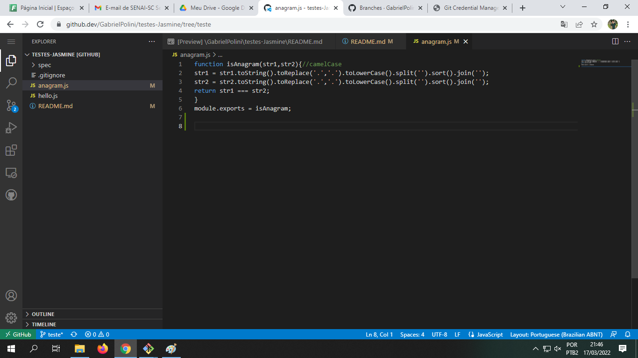Open the Remote Explorer view
638x358 pixels.
pyautogui.click(x=11, y=172)
